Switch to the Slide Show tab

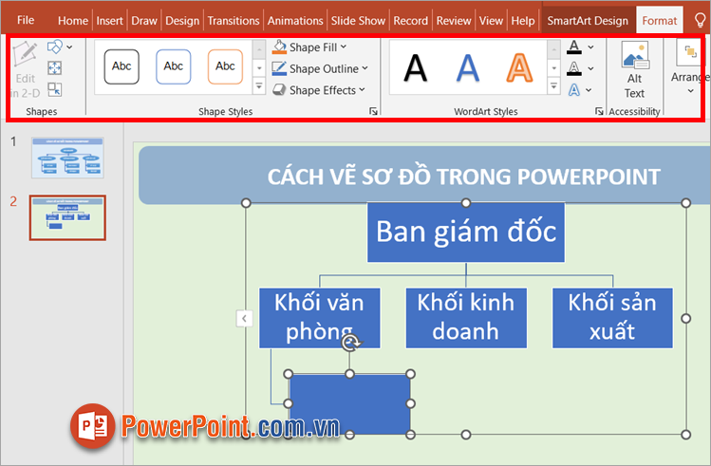click(x=358, y=21)
